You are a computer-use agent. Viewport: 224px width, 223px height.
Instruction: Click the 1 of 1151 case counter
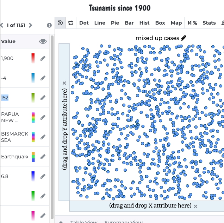pyautogui.click(x=16, y=25)
